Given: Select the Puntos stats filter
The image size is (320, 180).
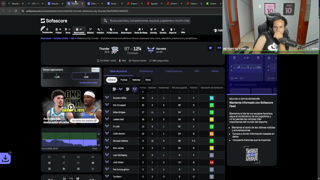Looking at the screenshot, I should tap(124, 80).
